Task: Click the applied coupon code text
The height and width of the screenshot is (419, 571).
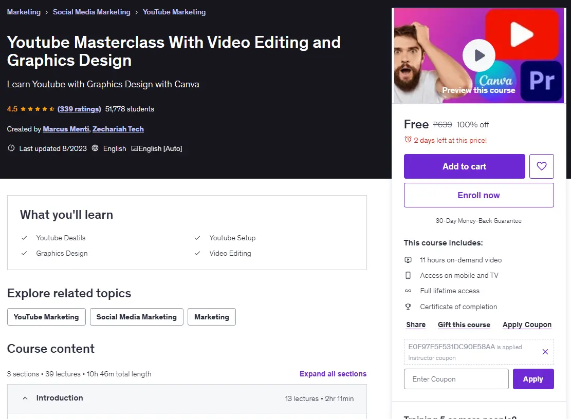Action: tap(452, 347)
